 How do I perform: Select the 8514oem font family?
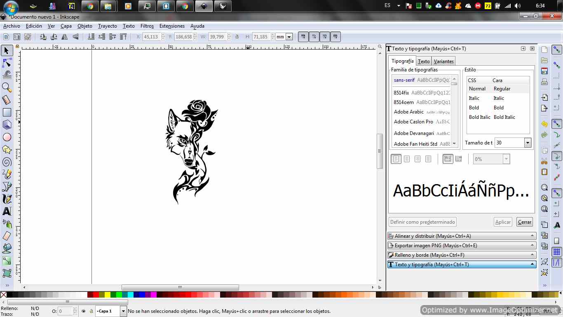pyautogui.click(x=422, y=102)
